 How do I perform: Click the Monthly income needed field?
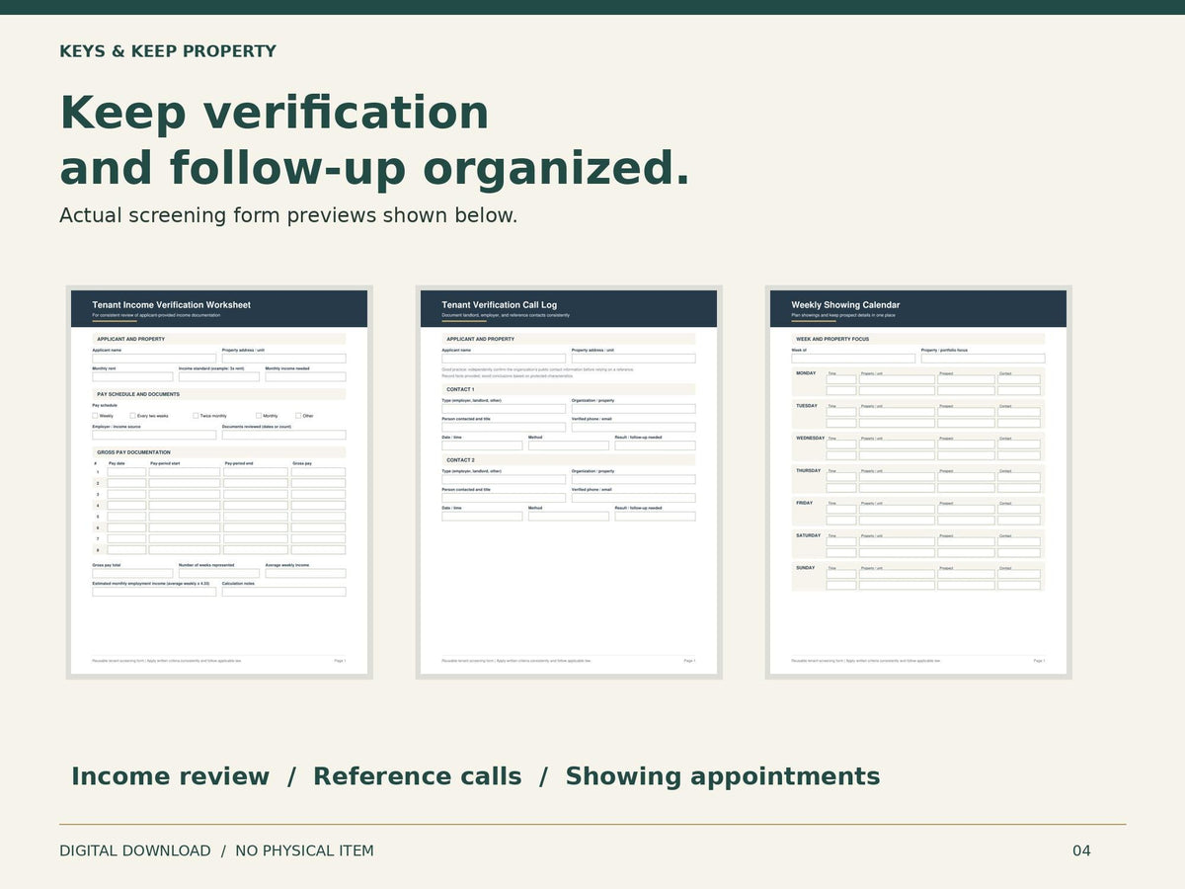tap(305, 376)
